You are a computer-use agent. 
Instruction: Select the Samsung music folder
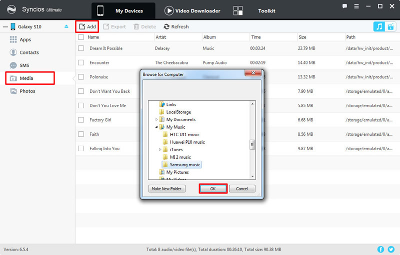pyautogui.click(x=181, y=164)
